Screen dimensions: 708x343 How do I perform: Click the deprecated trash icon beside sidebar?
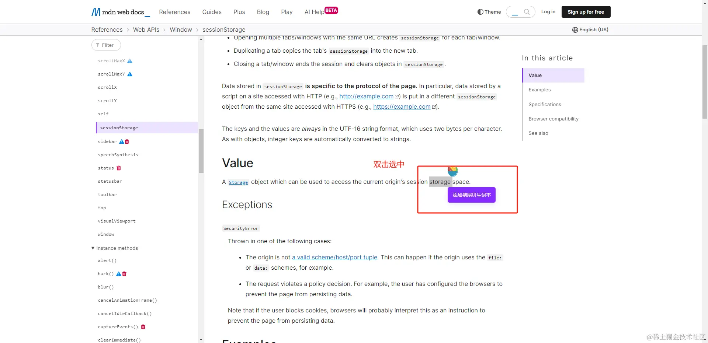tap(127, 141)
